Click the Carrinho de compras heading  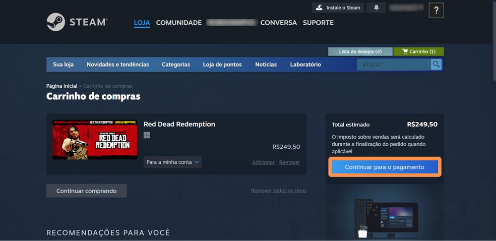point(93,96)
